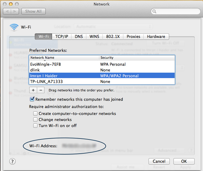The width and height of the screenshot is (203, 171).
Task: Enable Create computer-to-computer networks authorization
Action: pos(35,113)
